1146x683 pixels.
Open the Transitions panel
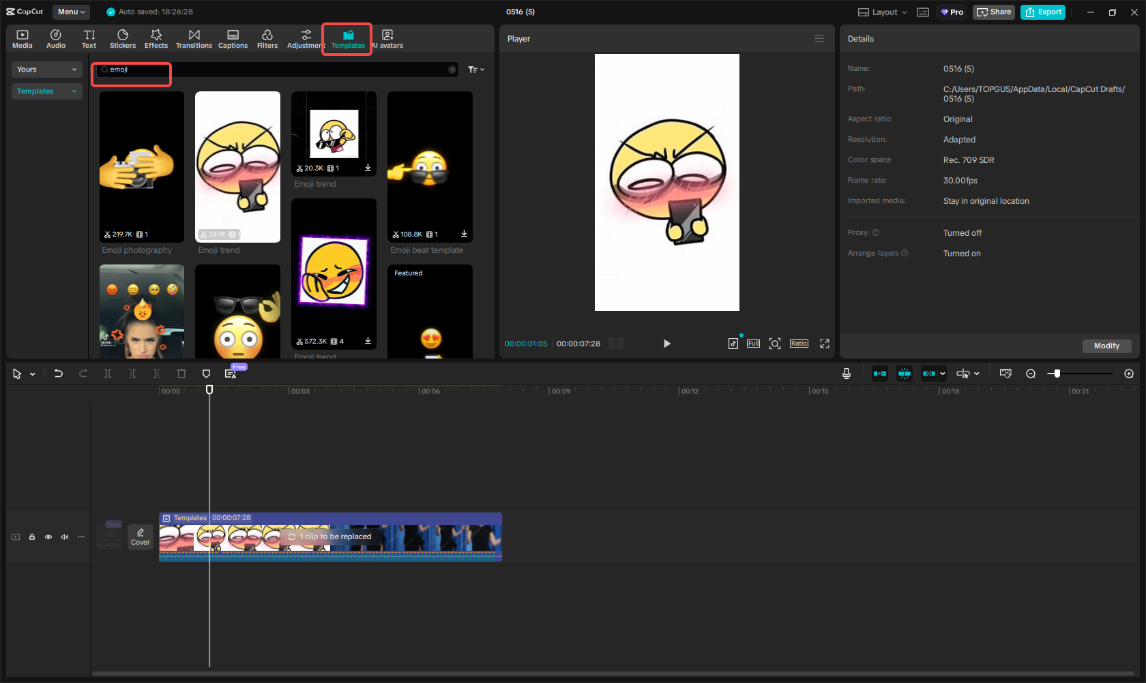[194, 37]
